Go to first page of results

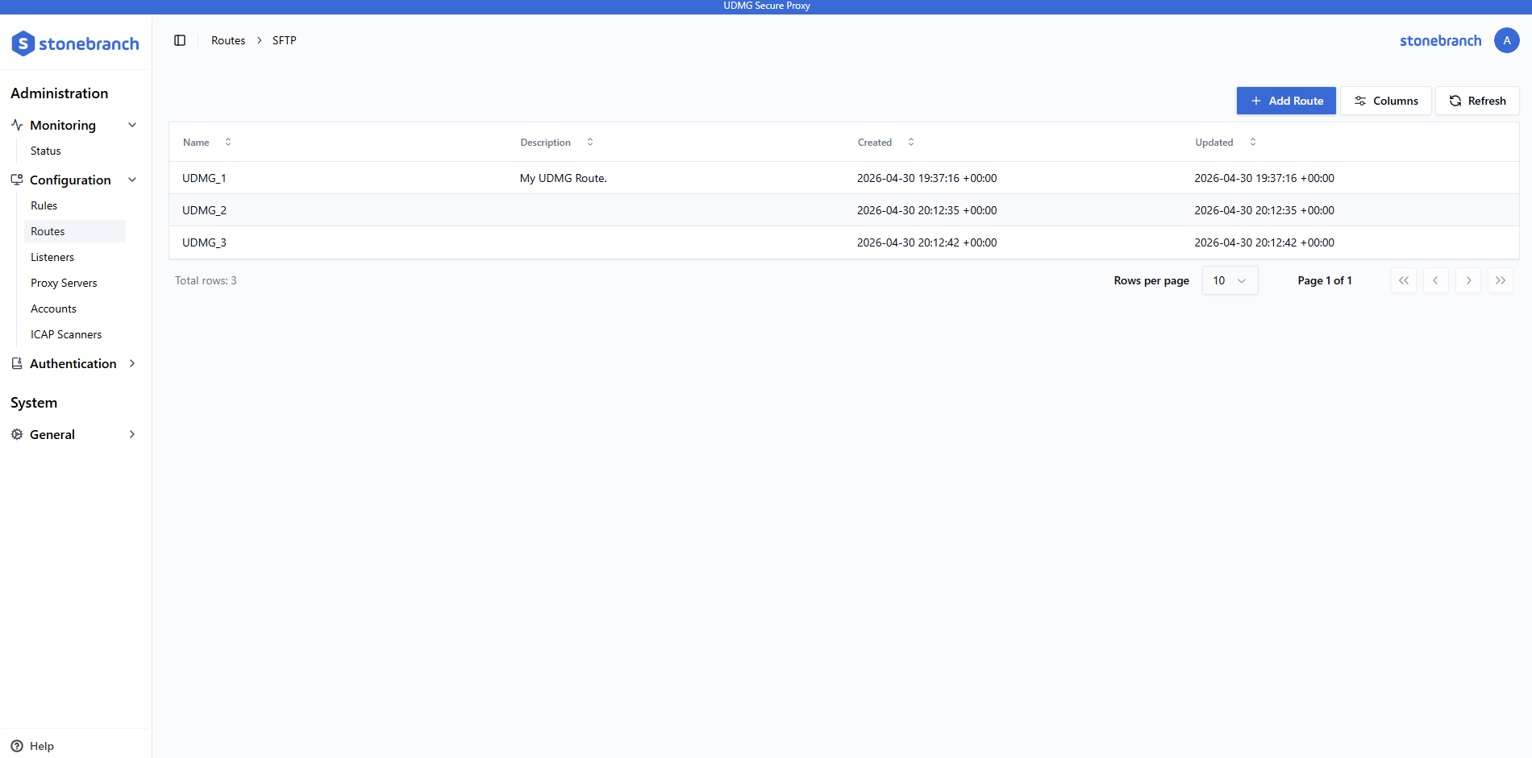pyautogui.click(x=1404, y=280)
